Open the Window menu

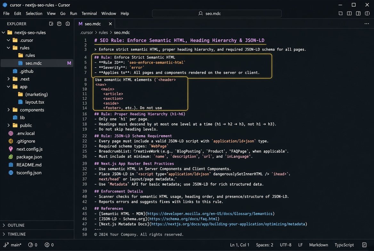[109, 13]
